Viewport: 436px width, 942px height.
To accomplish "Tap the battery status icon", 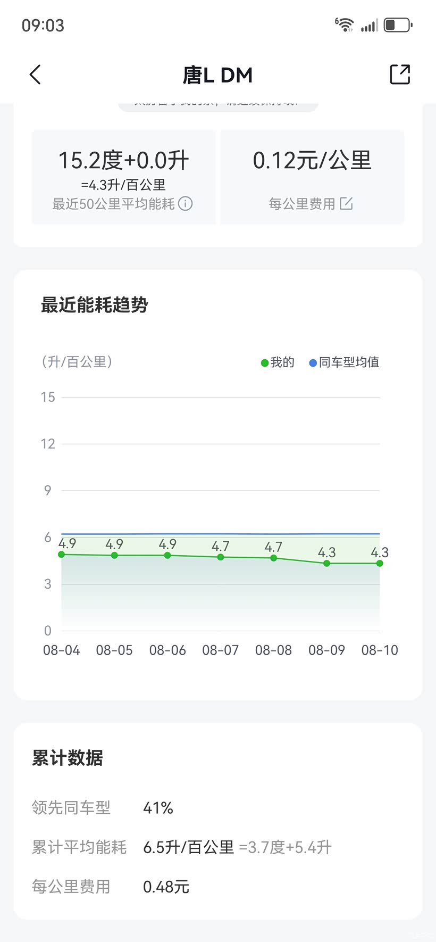I will 398,25.
